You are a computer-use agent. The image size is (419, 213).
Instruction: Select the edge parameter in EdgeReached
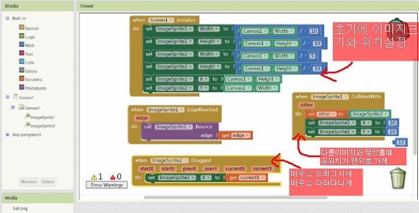pos(142,118)
